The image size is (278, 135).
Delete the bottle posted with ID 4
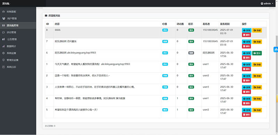tap(246, 103)
